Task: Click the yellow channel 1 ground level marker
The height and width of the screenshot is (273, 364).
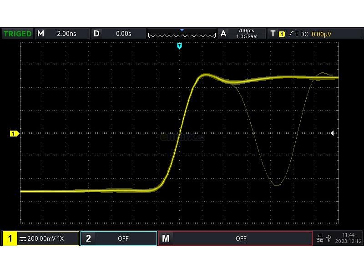Action: tap(14, 133)
